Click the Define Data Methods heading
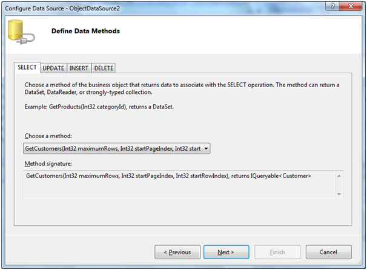Image resolution: width=367 pixels, height=270 pixels. pos(85,31)
